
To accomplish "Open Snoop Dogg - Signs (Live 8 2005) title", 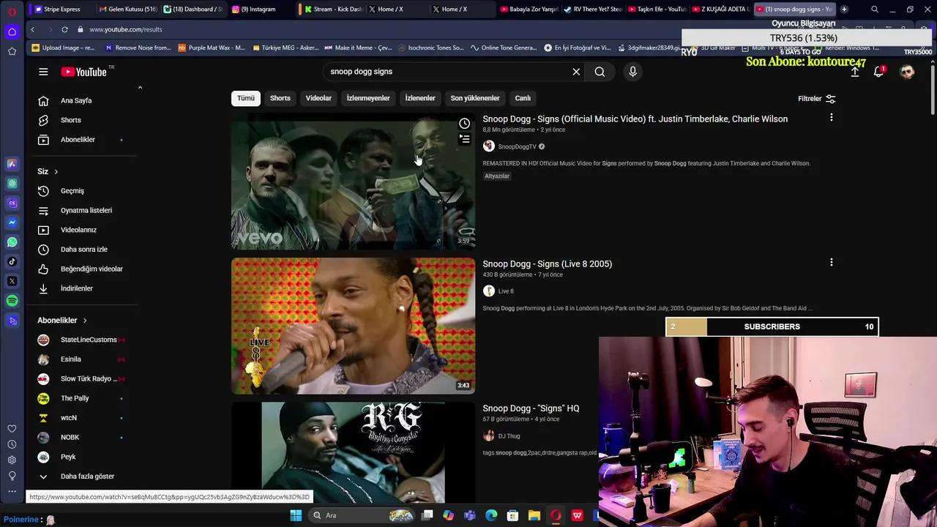I will click(547, 263).
